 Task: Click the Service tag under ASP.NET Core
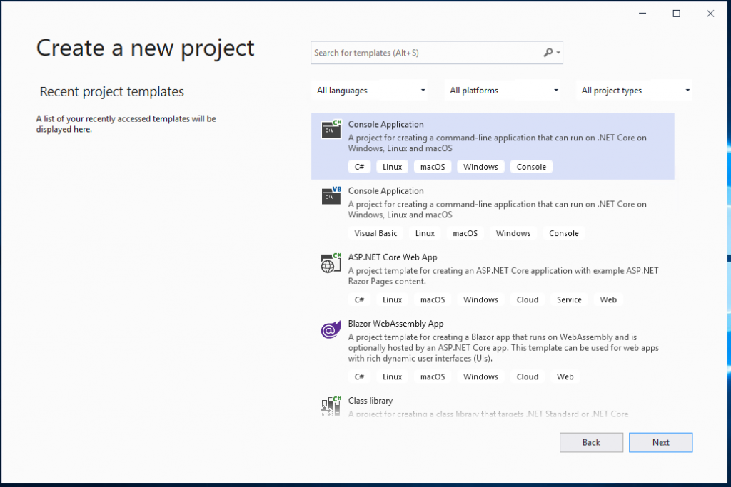point(569,300)
